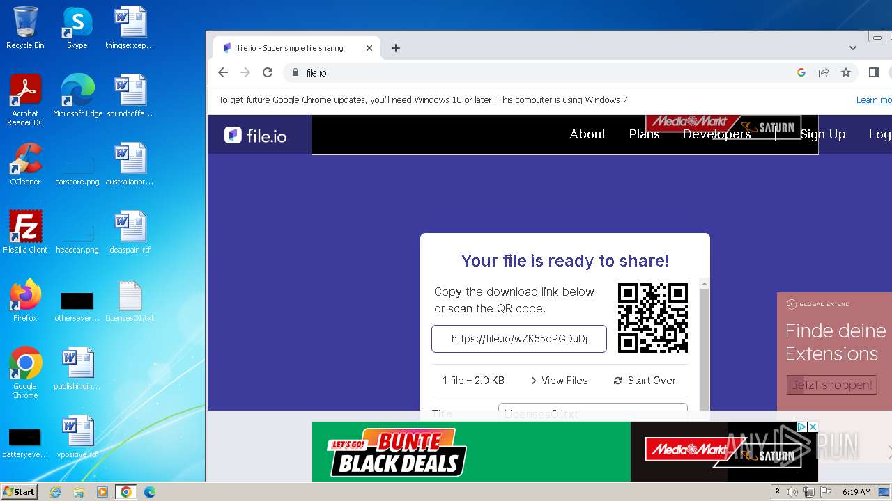Open ideaspain.rtf document icon
Viewport: 892px width, 501px height.
tap(130, 232)
